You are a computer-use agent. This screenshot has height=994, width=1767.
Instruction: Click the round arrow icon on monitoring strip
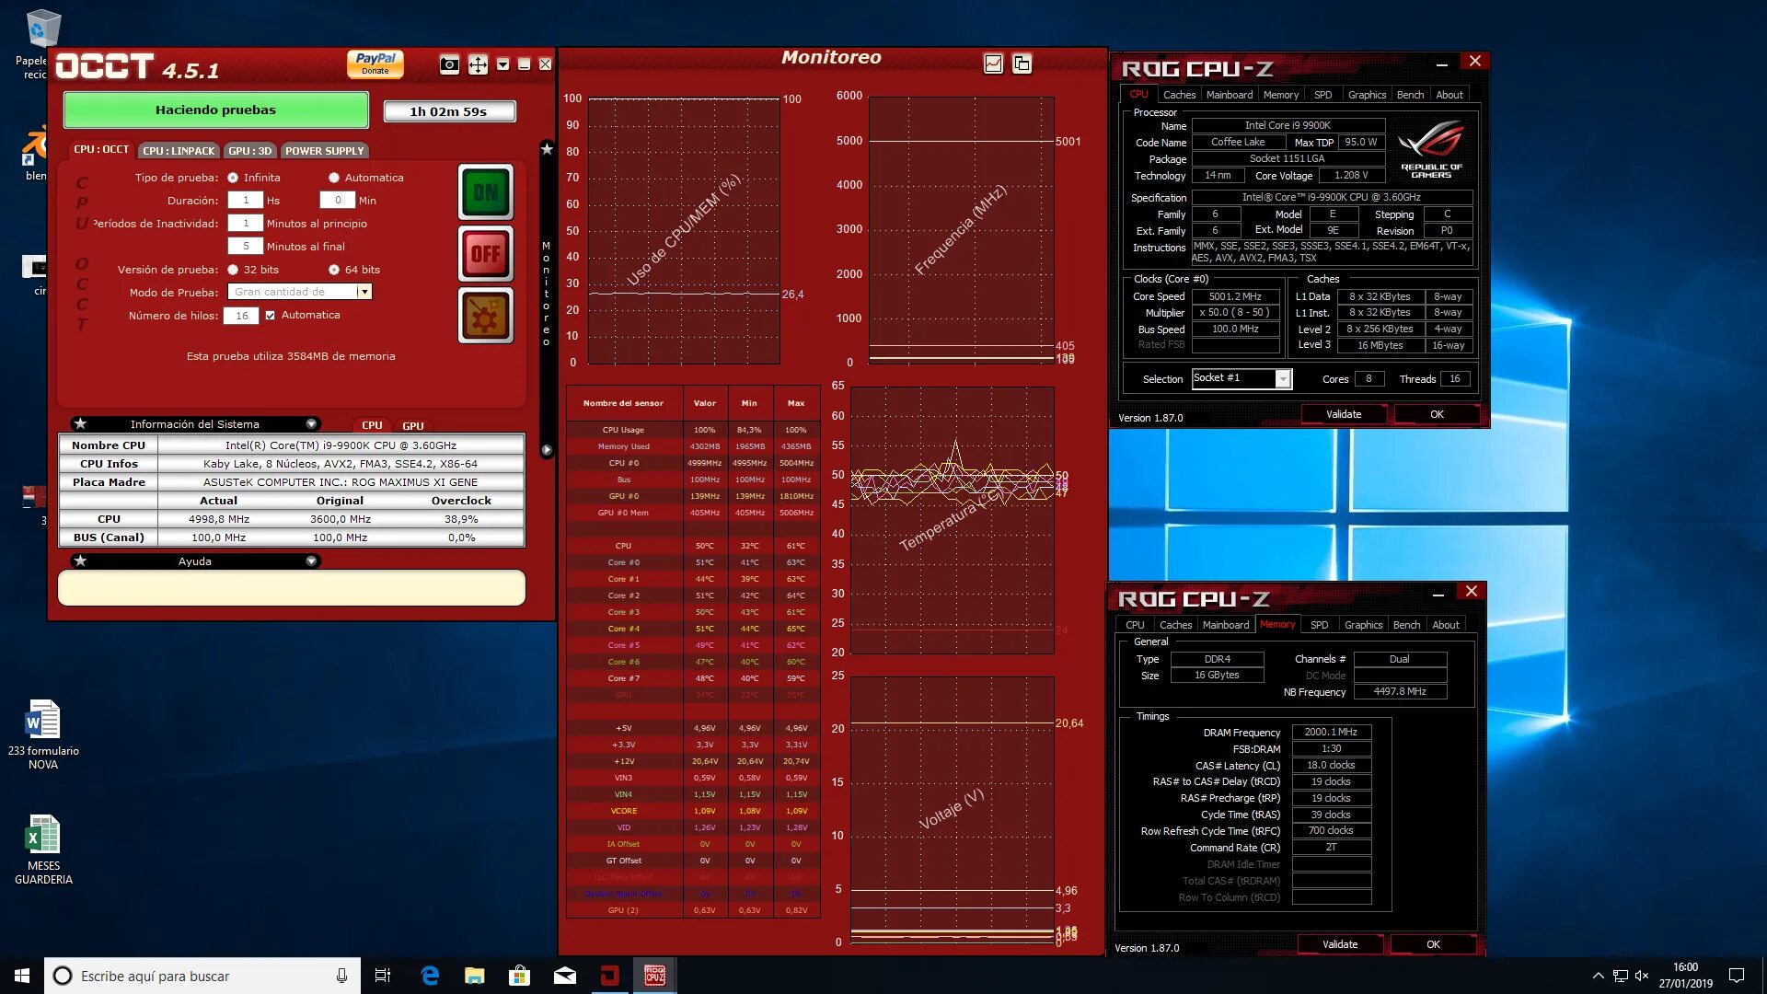point(547,450)
